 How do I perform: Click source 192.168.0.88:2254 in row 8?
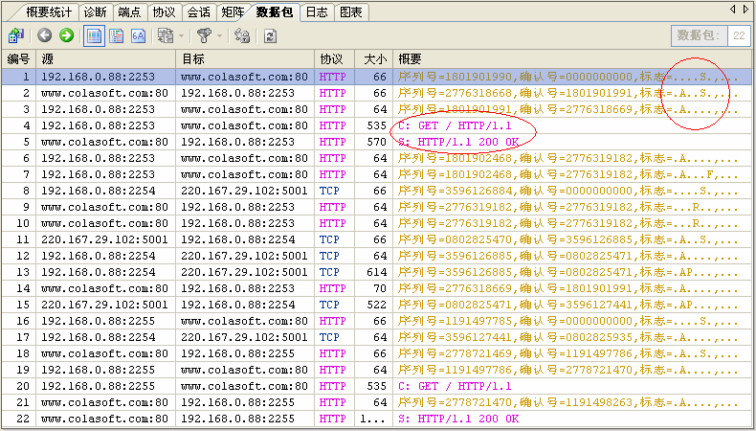coord(99,191)
